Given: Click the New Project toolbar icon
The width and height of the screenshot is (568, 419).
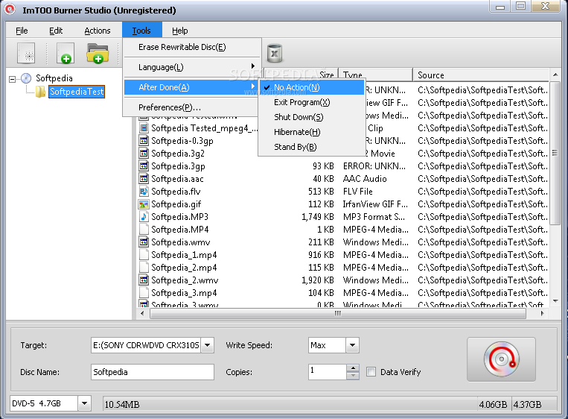Looking at the screenshot, I should [26, 54].
